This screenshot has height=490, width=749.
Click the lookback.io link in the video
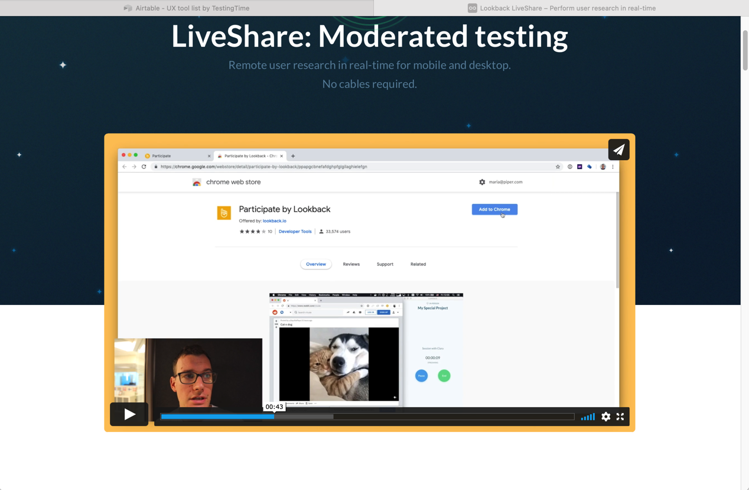point(275,221)
